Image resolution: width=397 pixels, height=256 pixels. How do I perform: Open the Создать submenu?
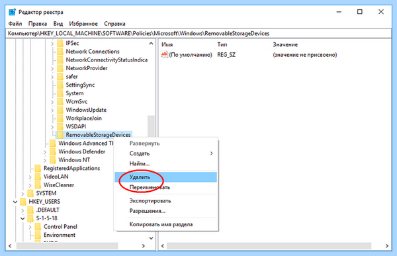pyautogui.click(x=166, y=153)
